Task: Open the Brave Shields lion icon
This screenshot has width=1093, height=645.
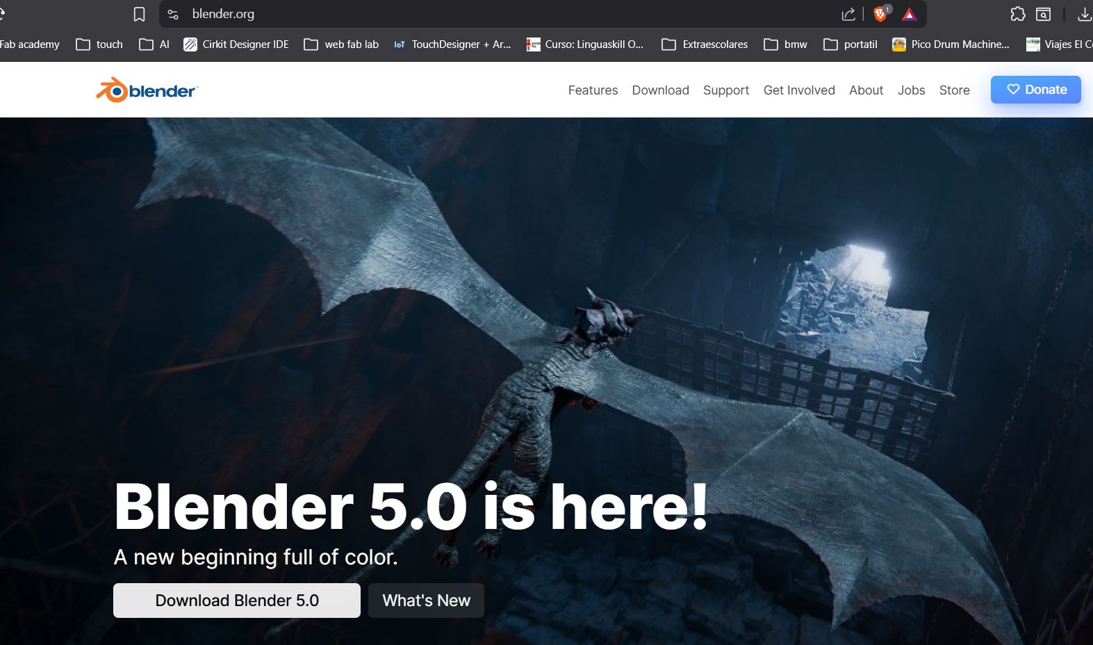Action: click(881, 14)
